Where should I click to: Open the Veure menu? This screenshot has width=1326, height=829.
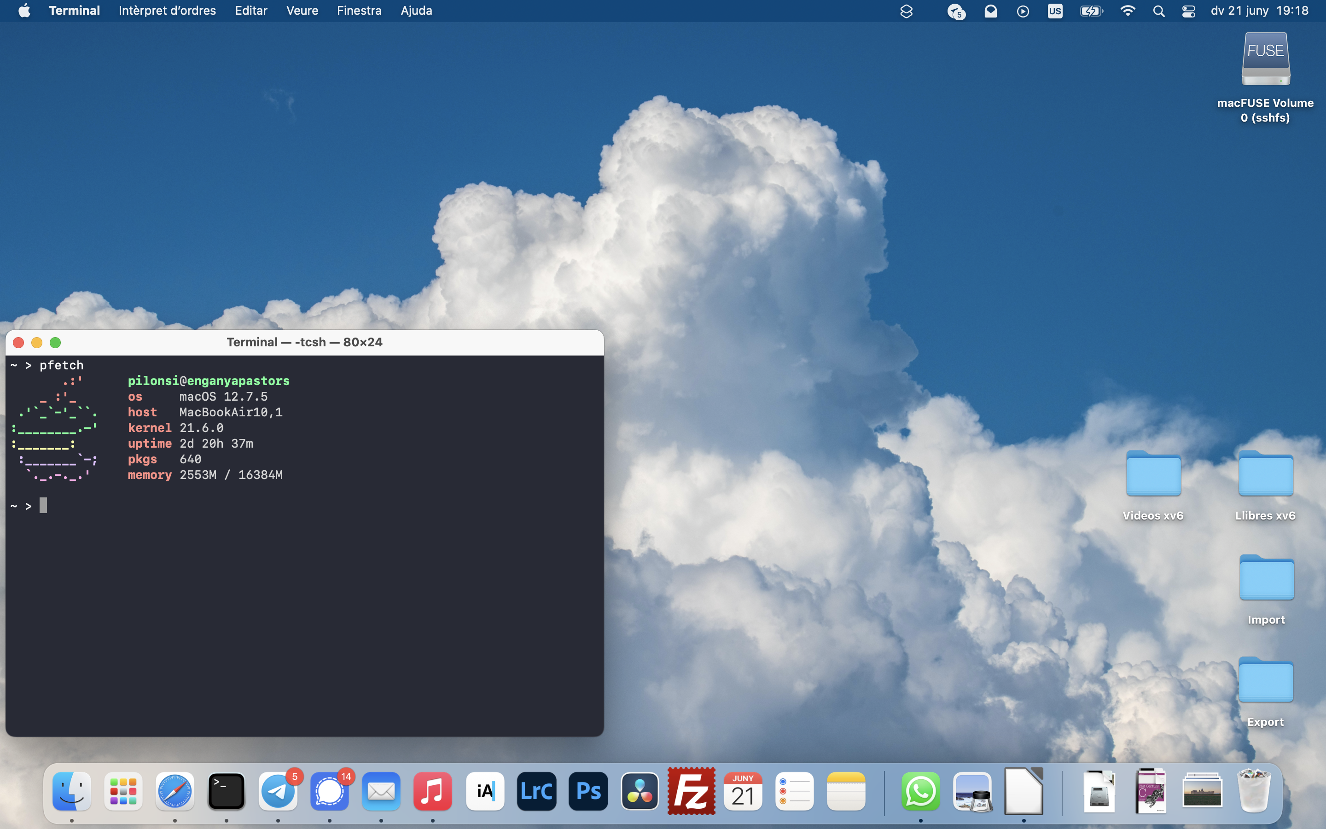pyautogui.click(x=302, y=11)
